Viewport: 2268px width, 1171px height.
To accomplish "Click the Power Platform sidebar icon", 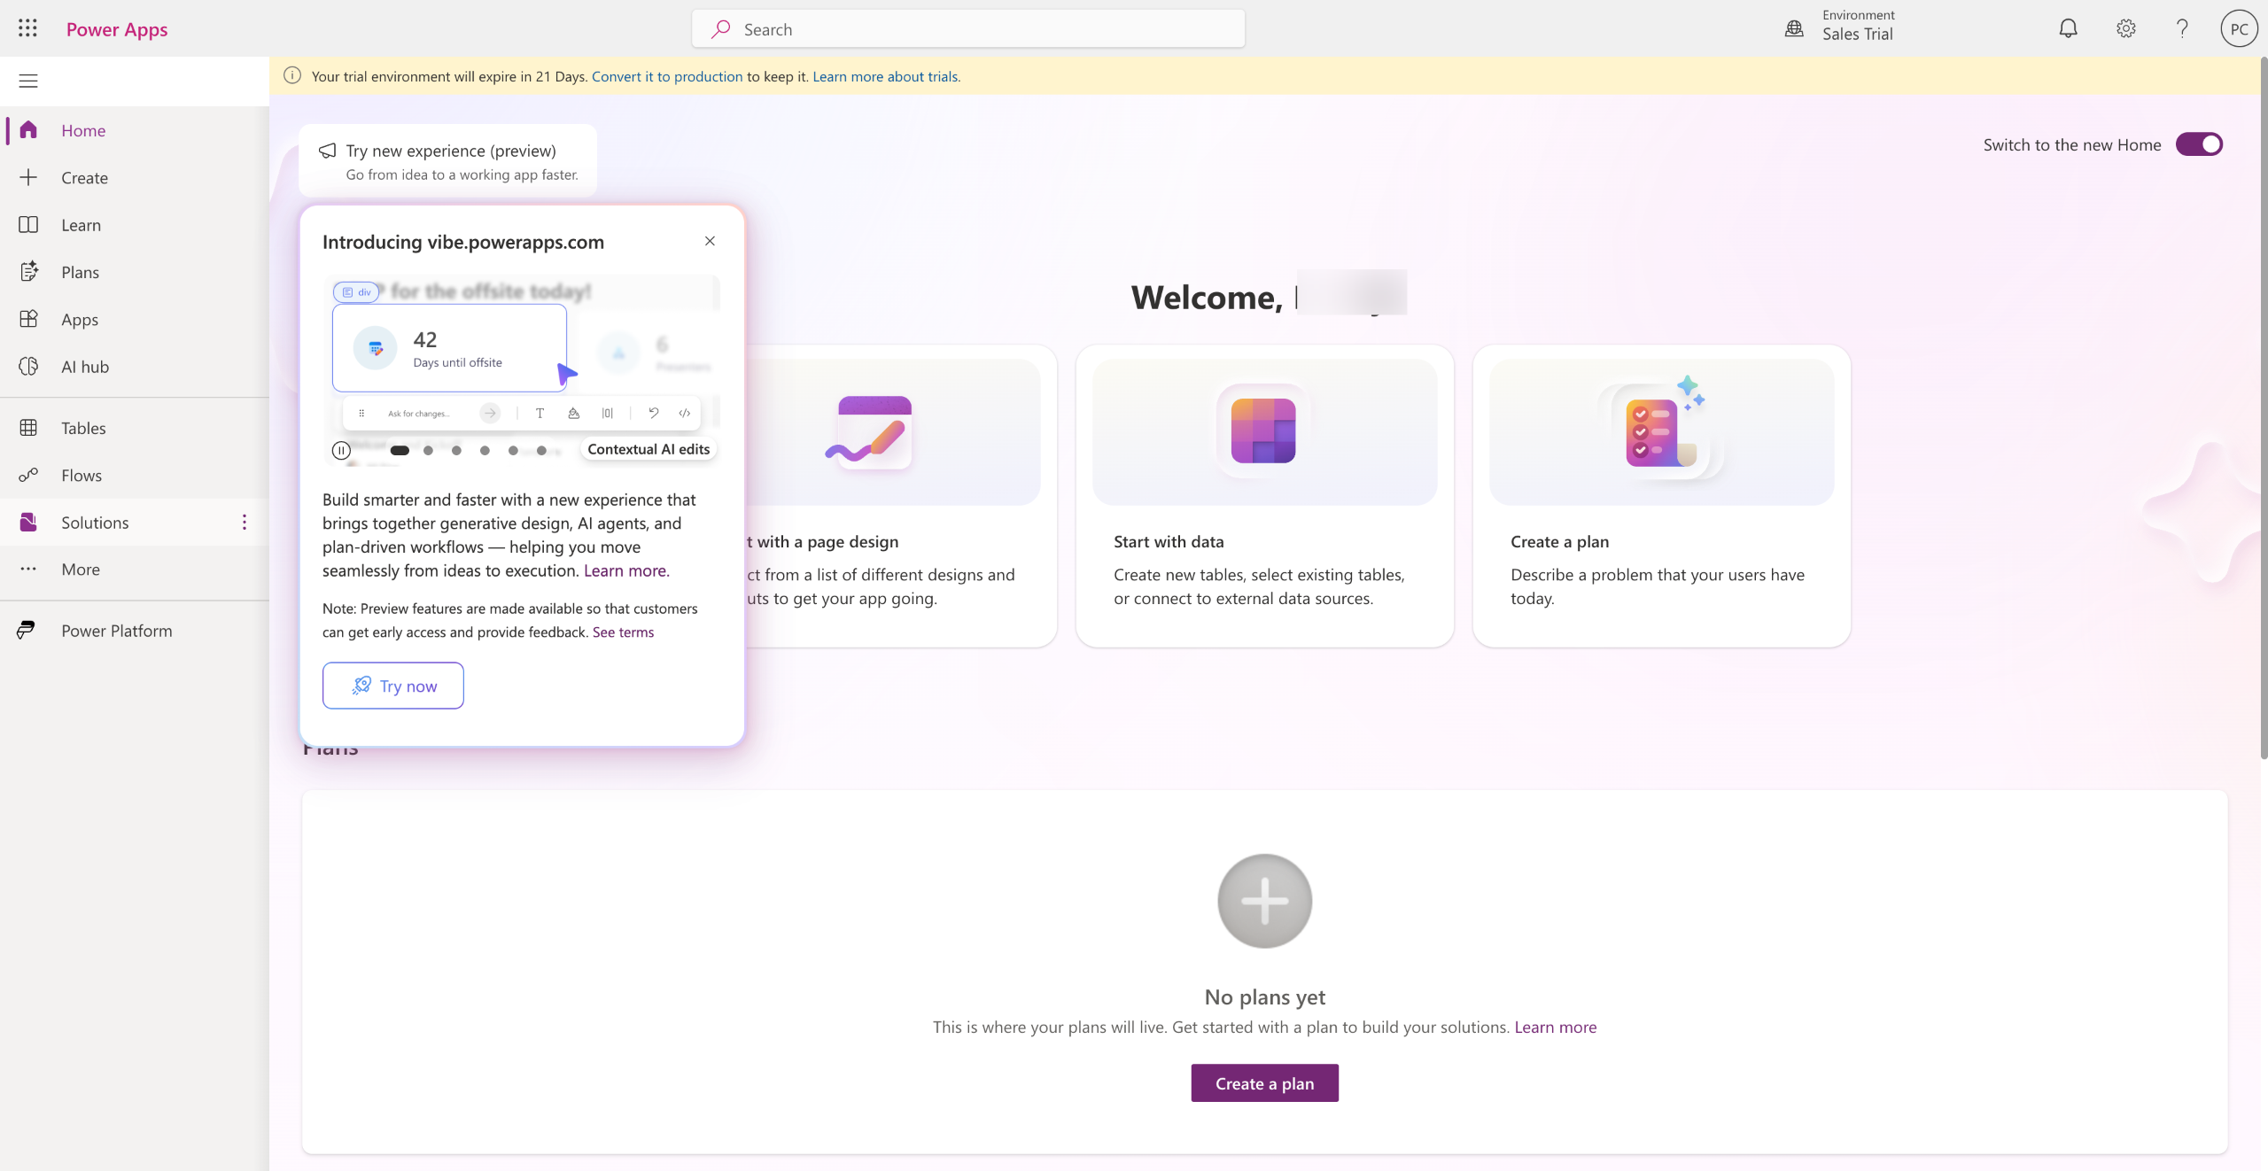I will (x=27, y=630).
